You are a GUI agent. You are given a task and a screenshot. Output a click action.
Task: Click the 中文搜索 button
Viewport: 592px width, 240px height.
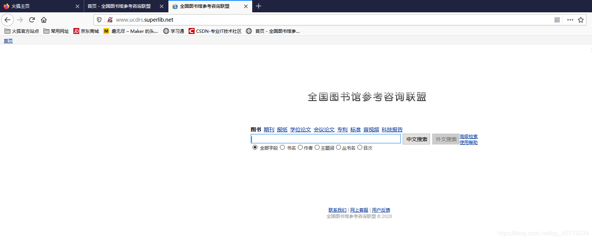pos(416,139)
